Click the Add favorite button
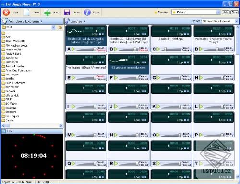Screen dimensions: 240x184 coord(226,12)
